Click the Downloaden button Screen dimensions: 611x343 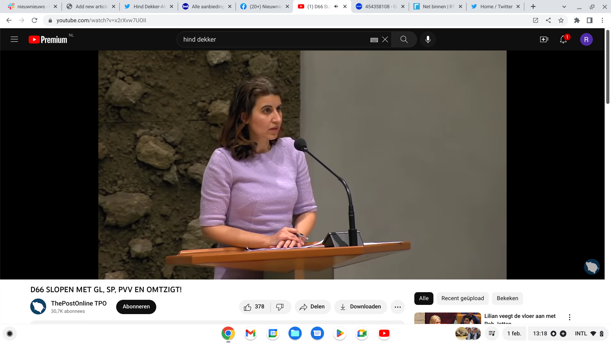click(x=361, y=307)
